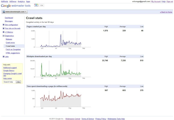Open HTML suggestions page
This screenshot has width=174, height=120.
pos(13,53)
